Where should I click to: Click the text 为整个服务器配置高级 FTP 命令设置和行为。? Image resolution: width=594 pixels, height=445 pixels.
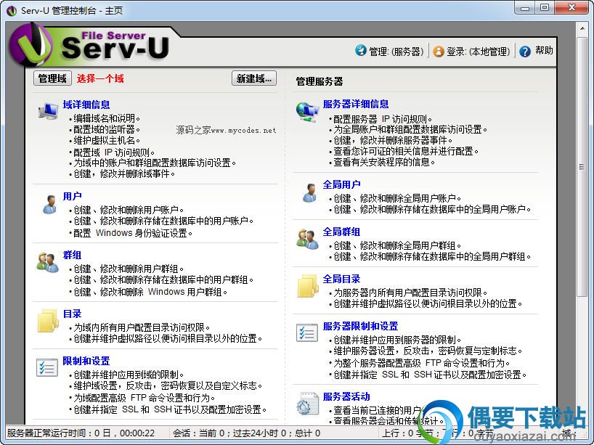coord(422,363)
